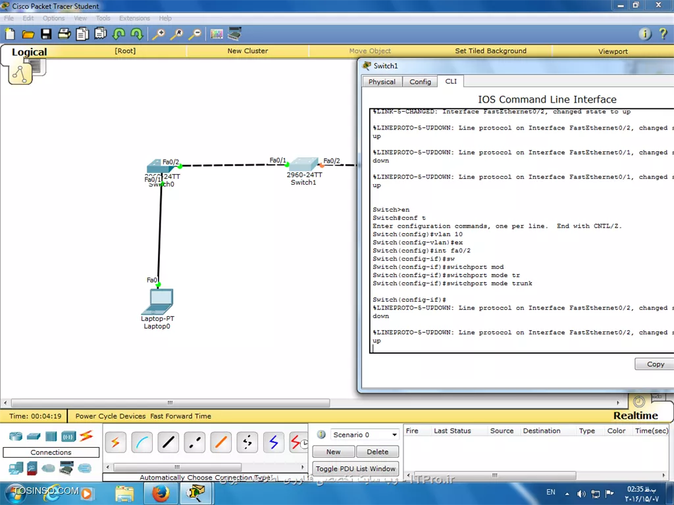Choose the Copper Straight-Through cable
674x505 pixels.
[168, 442]
